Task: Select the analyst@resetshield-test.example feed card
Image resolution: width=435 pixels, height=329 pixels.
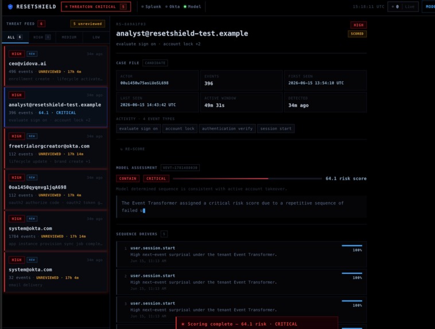Action: (56, 107)
